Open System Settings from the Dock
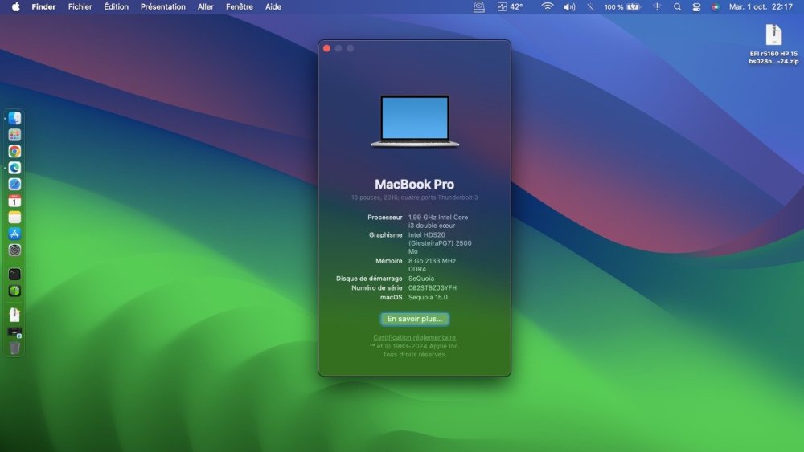 point(14,250)
